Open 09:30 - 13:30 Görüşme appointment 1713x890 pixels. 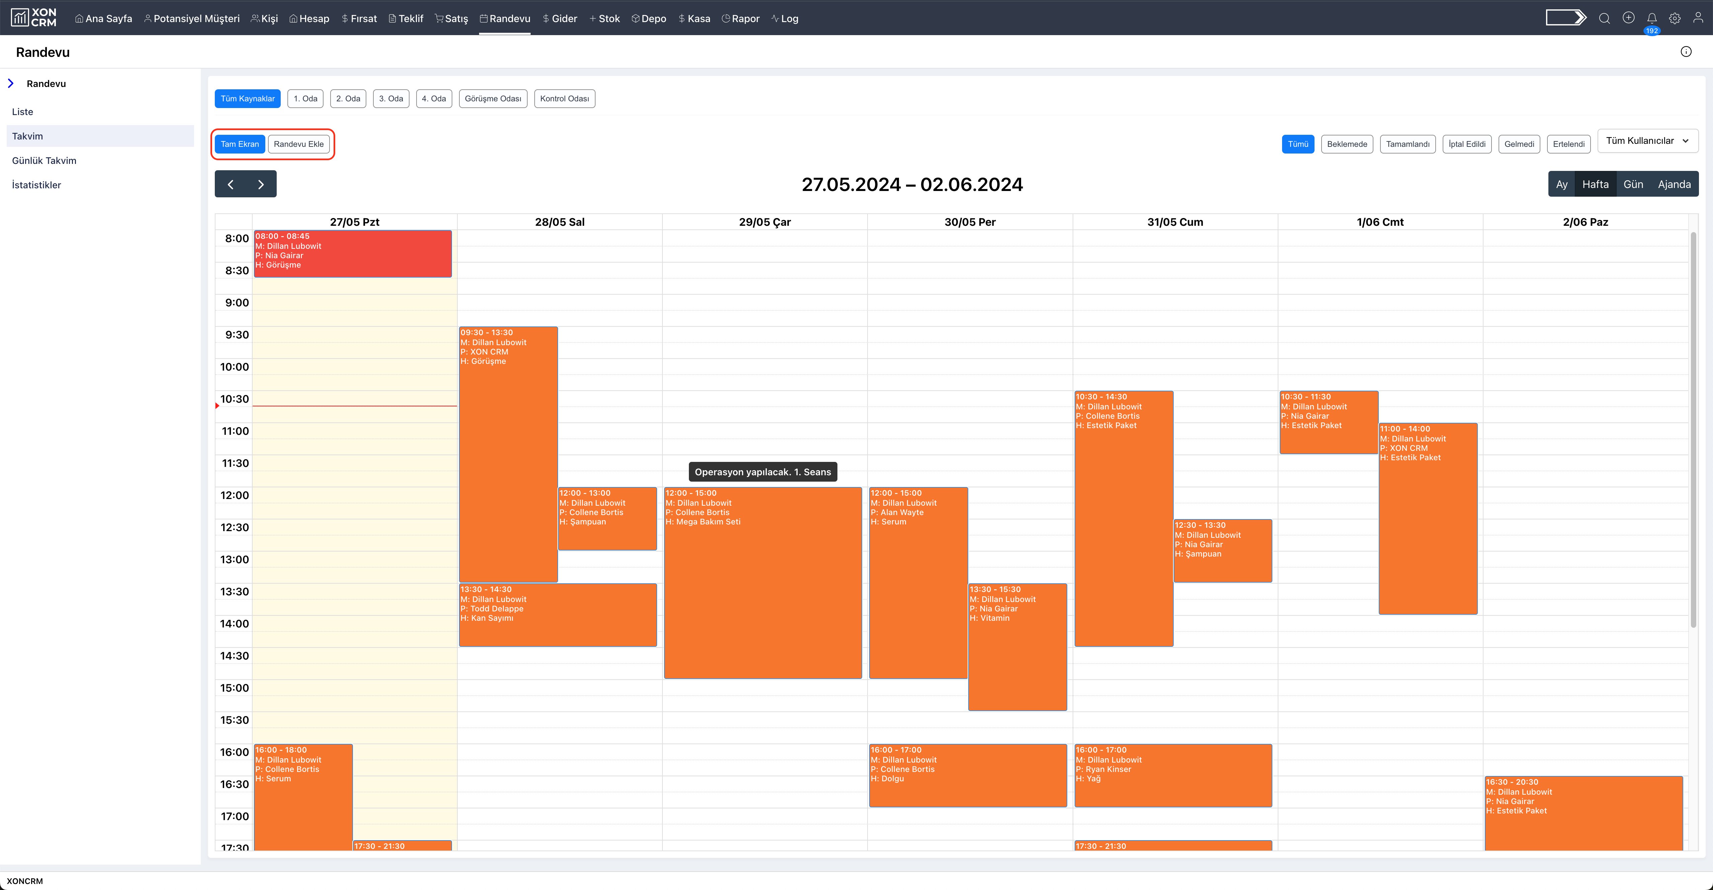(x=508, y=455)
